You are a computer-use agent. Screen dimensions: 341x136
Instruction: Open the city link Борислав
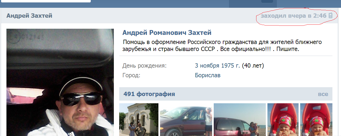[x=208, y=75]
